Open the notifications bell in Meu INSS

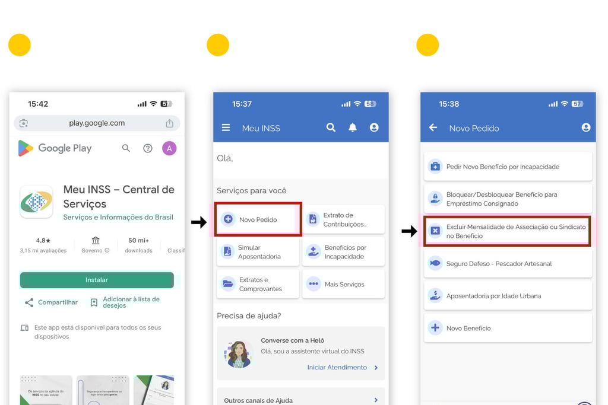[353, 127]
